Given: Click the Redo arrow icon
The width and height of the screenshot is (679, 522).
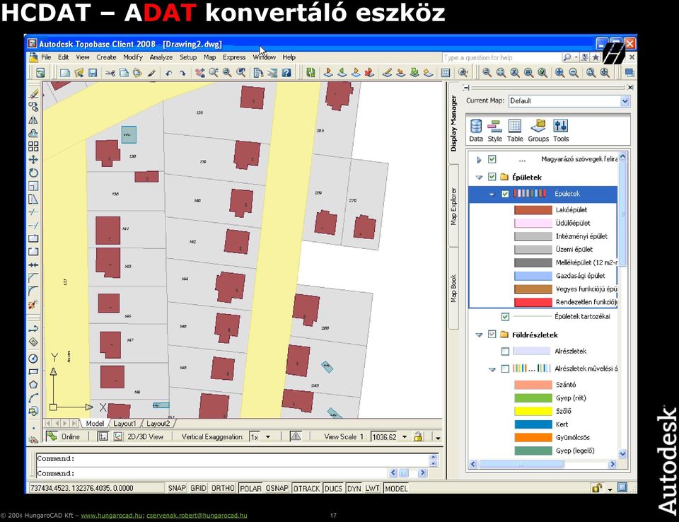Looking at the screenshot, I should pos(182,73).
